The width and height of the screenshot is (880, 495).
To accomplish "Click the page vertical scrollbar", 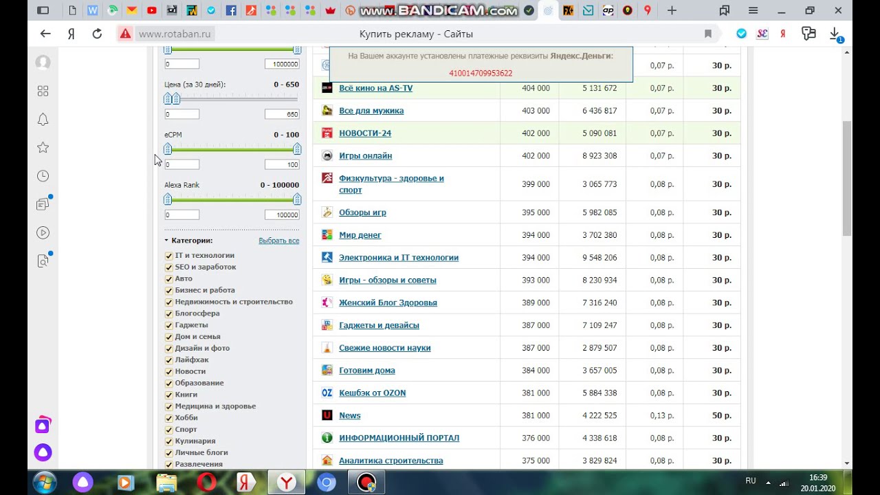I will 847,177.
